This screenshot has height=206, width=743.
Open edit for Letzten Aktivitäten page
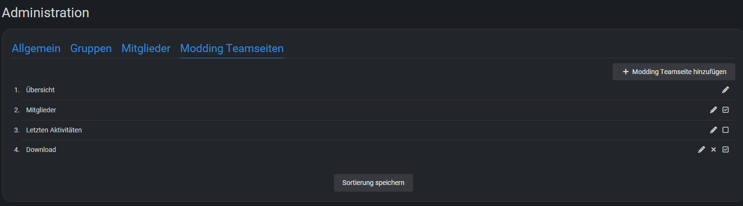[x=713, y=130]
